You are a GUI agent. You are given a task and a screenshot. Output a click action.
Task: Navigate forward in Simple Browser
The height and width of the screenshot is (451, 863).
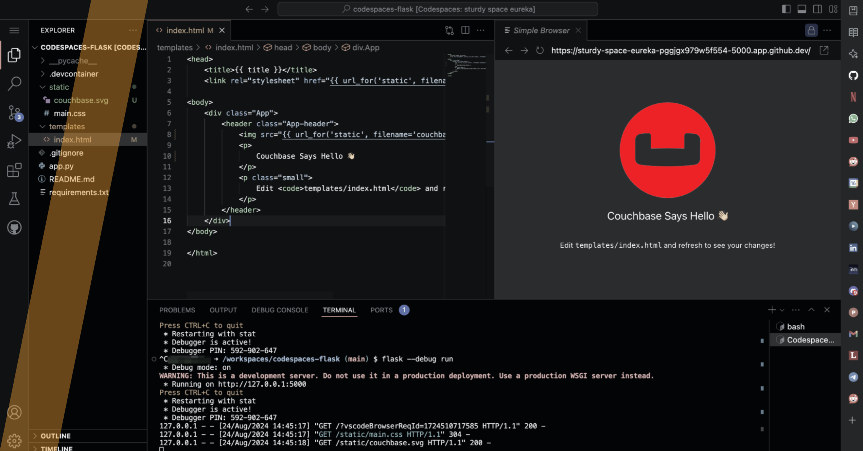[524, 51]
